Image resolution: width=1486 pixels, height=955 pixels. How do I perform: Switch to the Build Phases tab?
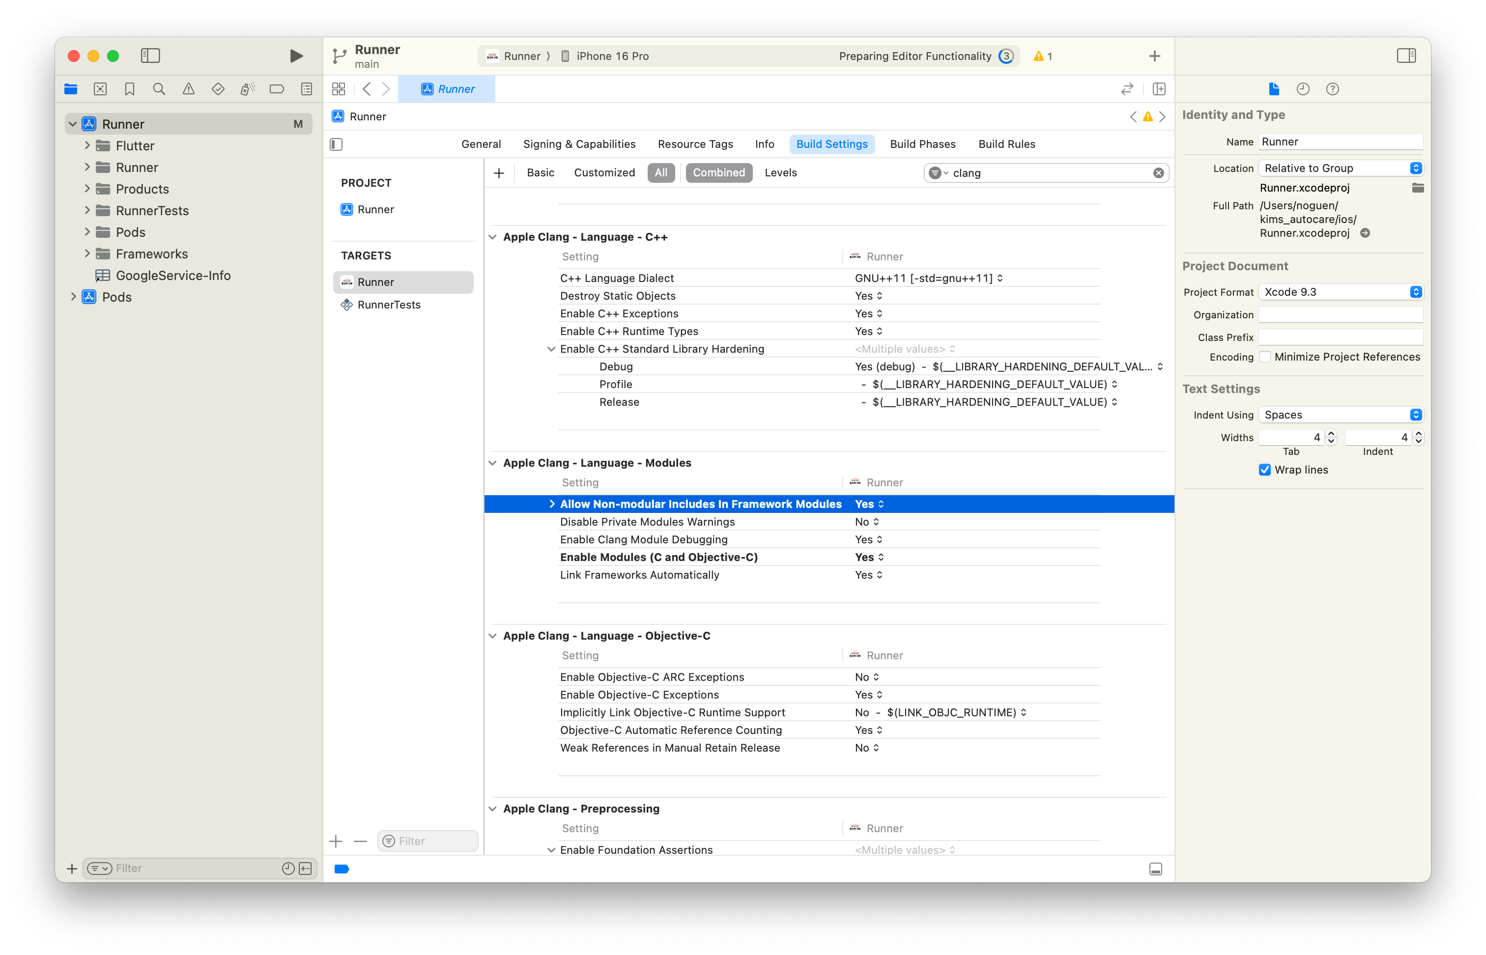coord(922,144)
